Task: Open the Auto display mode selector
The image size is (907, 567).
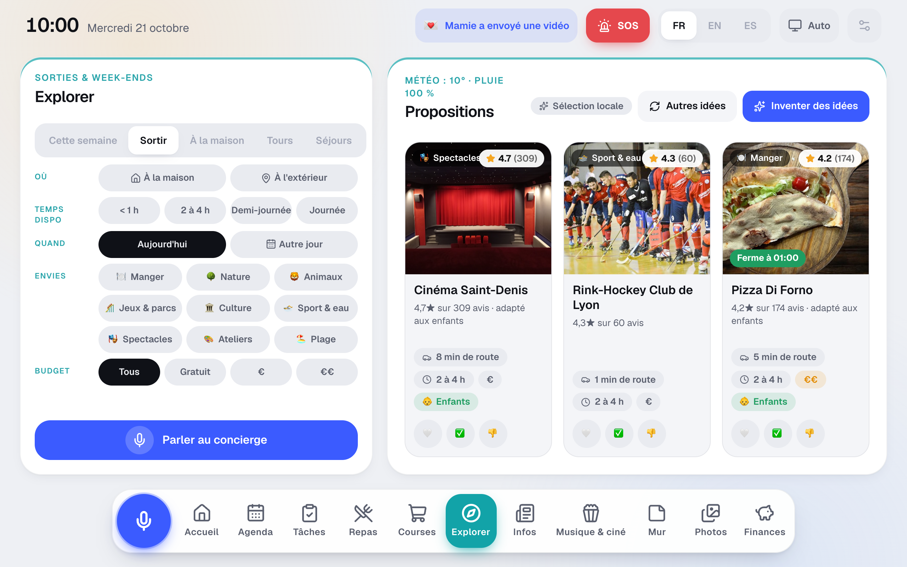Action: click(x=809, y=26)
